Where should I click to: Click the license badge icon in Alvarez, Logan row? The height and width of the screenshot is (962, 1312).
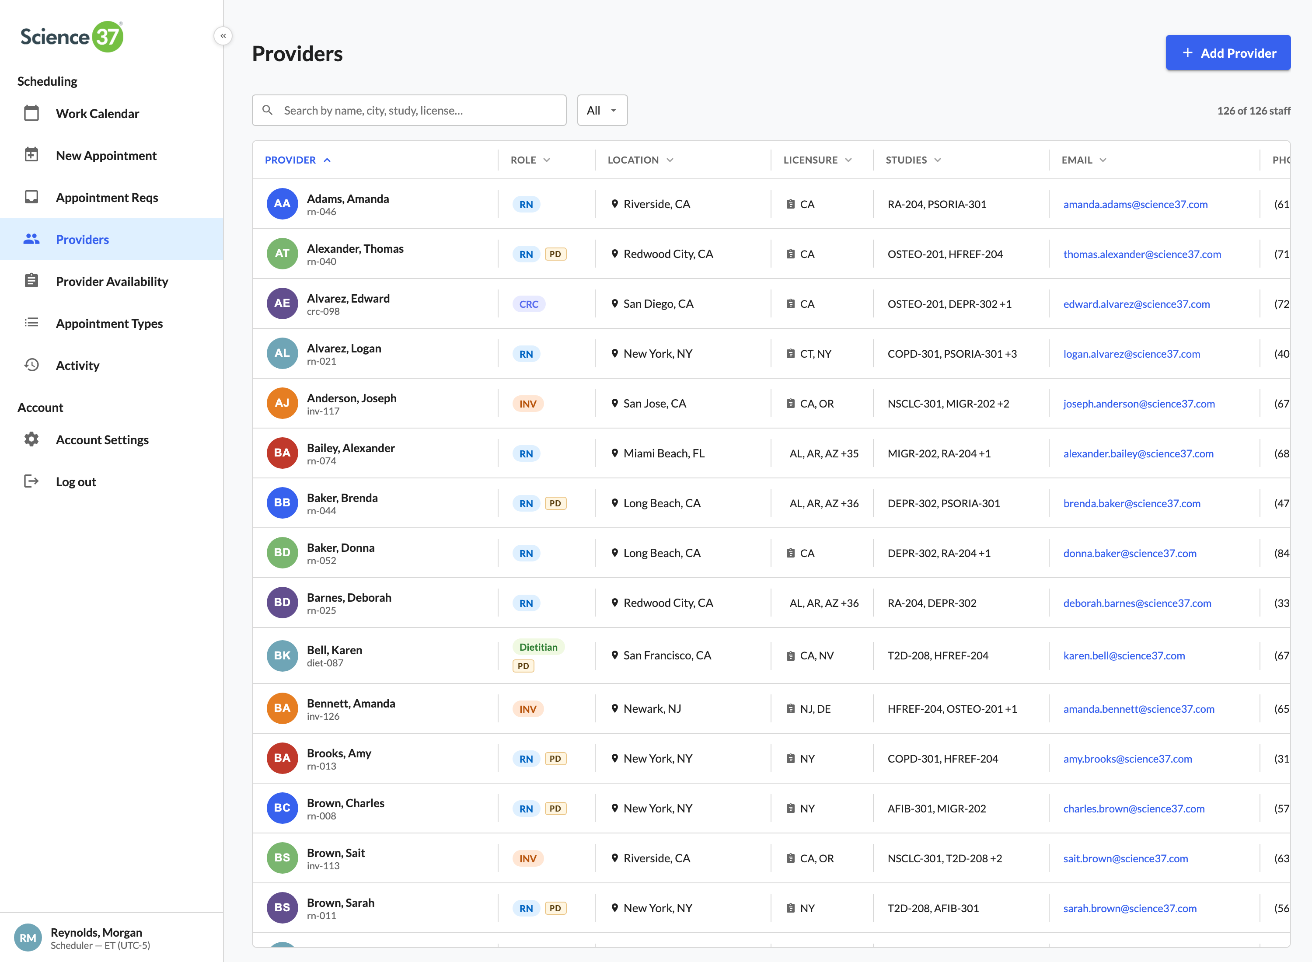(790, 353)
